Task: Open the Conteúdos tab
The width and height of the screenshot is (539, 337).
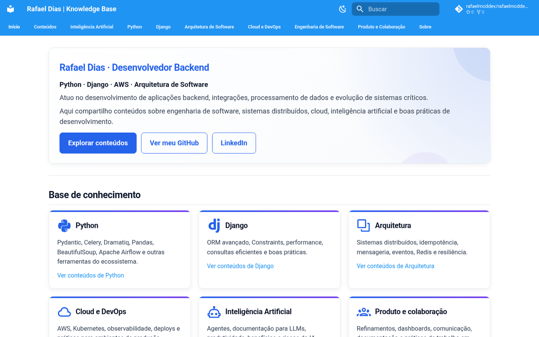Action: (x=45, y=27)
